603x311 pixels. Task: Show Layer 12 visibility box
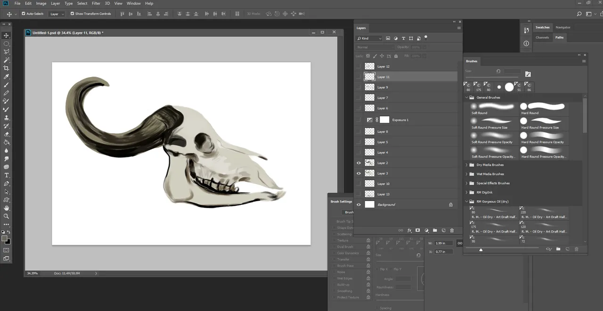359,66
